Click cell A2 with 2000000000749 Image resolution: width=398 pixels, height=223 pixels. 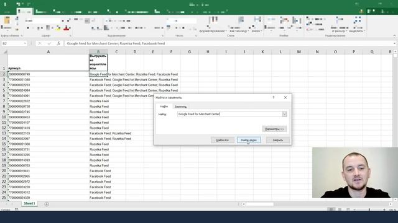[x=49, y=74]
